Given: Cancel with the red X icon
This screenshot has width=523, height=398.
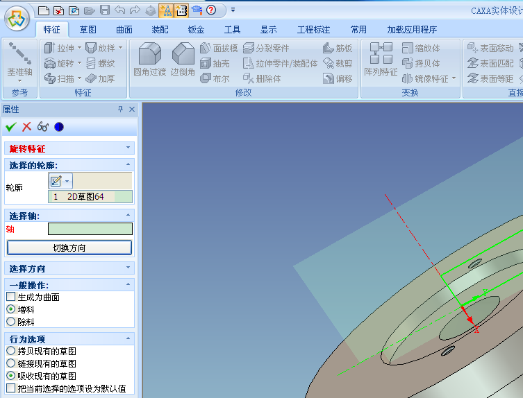Looking at the screenshot, I should pyautogui.click(x=27, y=126).
